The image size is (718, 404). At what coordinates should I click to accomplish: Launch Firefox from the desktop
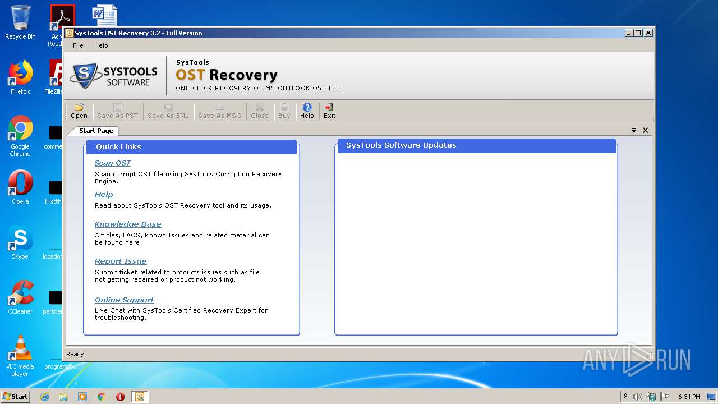20,77
